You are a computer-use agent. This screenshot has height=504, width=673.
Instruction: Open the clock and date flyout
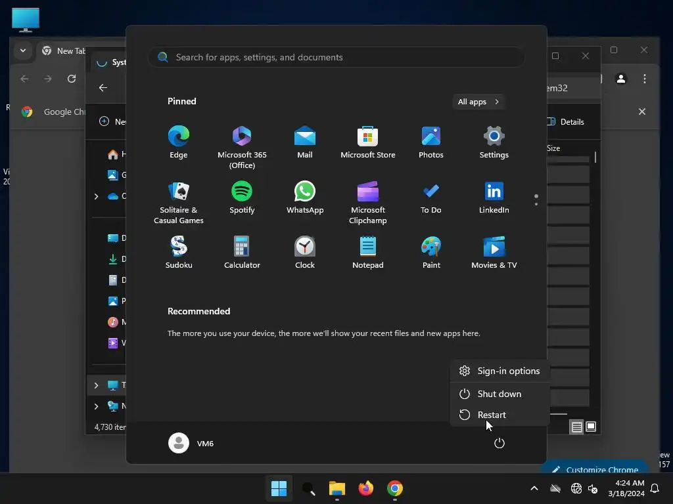626,488
